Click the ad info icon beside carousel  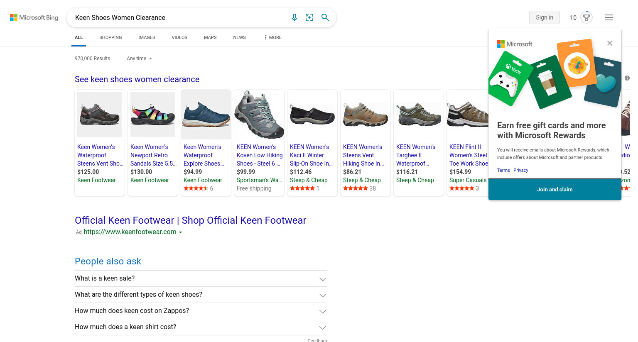[627, 78]
